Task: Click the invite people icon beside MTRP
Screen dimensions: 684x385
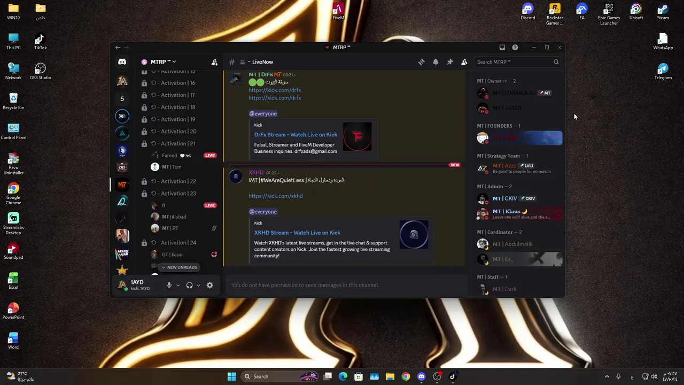Action: 214,62
